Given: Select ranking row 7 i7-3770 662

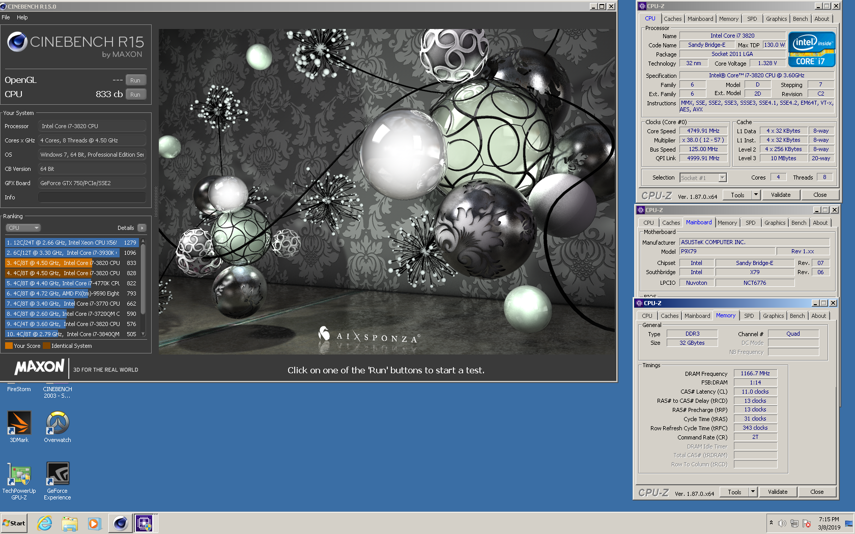Looking at the screenshot, I should tap(72, 304).
